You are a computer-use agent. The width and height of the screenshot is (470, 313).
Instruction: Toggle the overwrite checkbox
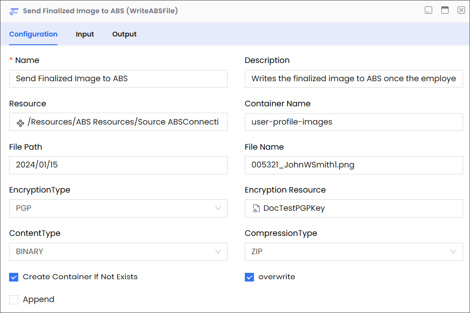249,277
